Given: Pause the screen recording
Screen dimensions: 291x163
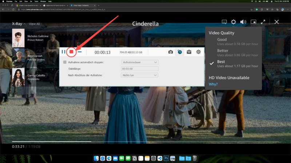Looking at the screenshot, I should coord(63,52).
